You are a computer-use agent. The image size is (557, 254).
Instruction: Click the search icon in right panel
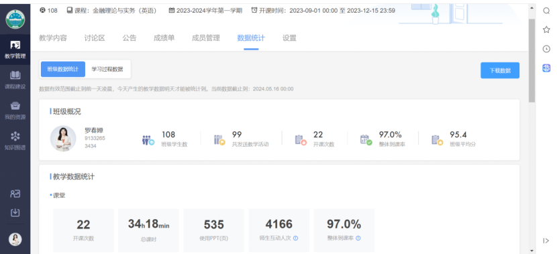click(546, 11)
